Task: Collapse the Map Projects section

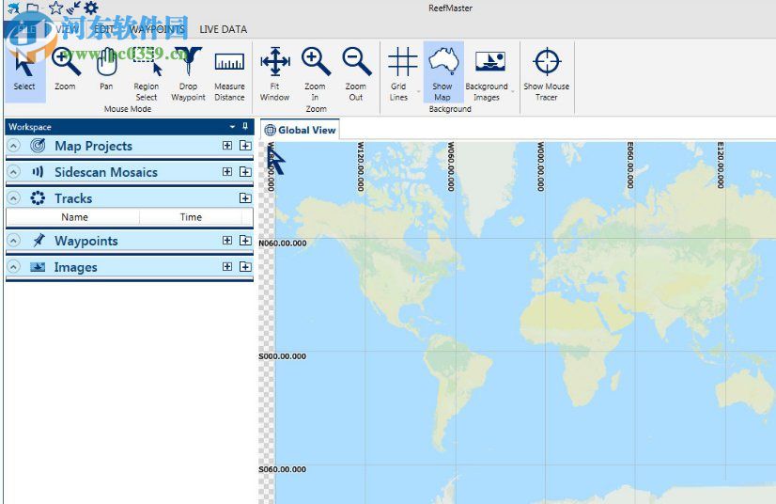Action: point(14,146)
